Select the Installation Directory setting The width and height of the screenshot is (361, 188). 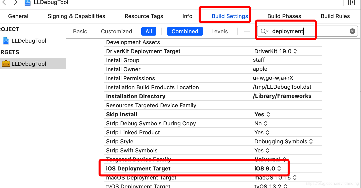coord(136,96)
